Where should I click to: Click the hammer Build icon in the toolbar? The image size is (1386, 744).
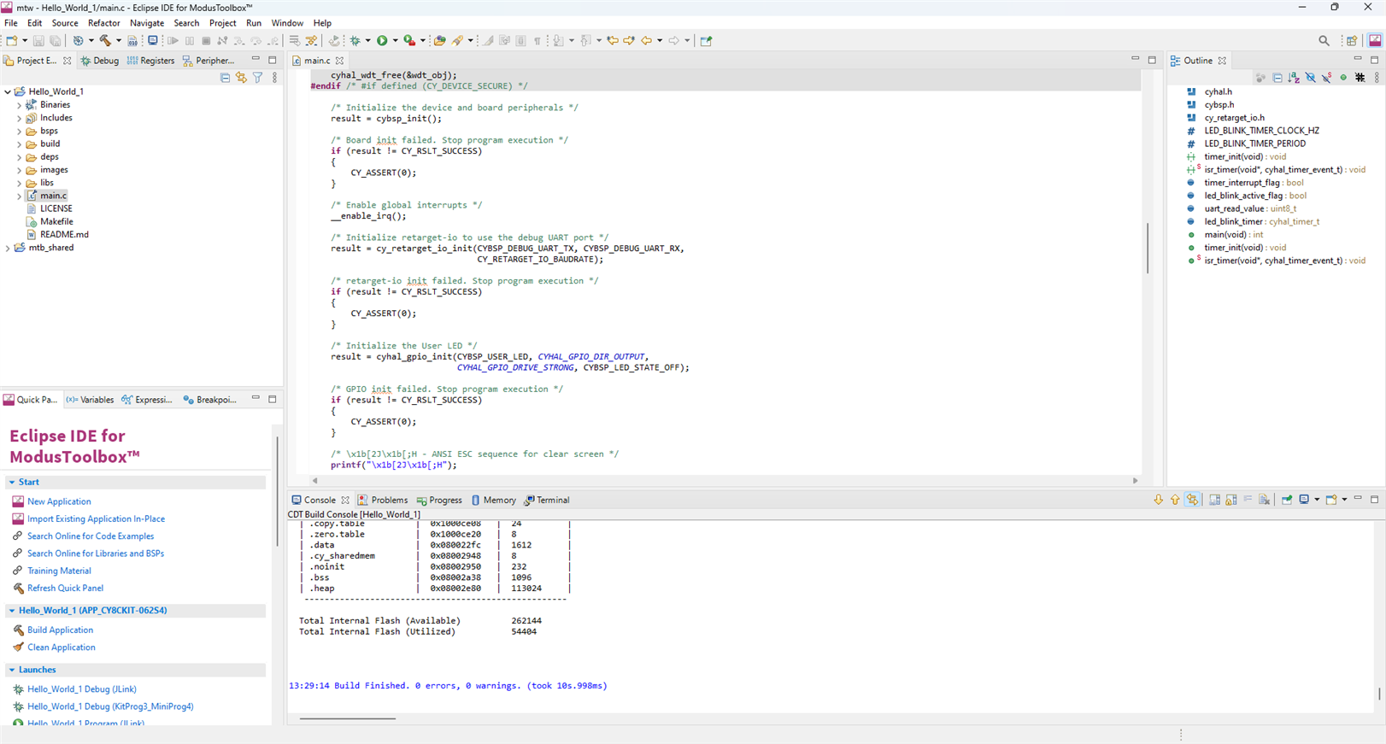tap(105, 40)
